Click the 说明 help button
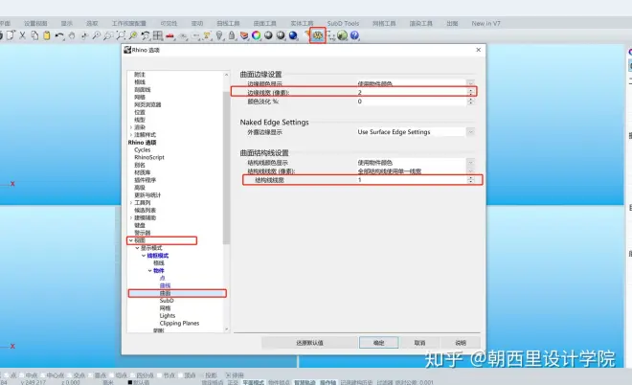632x385 pixels. (461, 343)
